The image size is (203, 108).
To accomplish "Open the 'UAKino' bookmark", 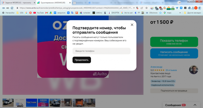I will tap(97, 13).
